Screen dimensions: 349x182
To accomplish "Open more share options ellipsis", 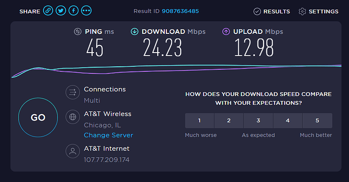I will pyautogui.click(x=86, y=11).
